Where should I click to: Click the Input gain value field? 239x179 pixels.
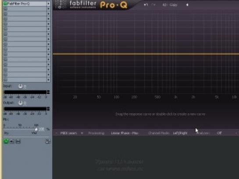(x=25, y=86)
